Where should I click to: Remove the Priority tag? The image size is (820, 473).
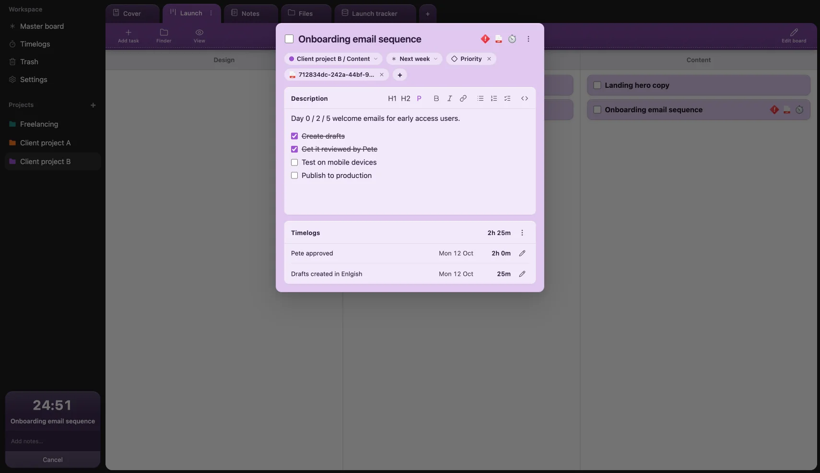coord(489,59)
